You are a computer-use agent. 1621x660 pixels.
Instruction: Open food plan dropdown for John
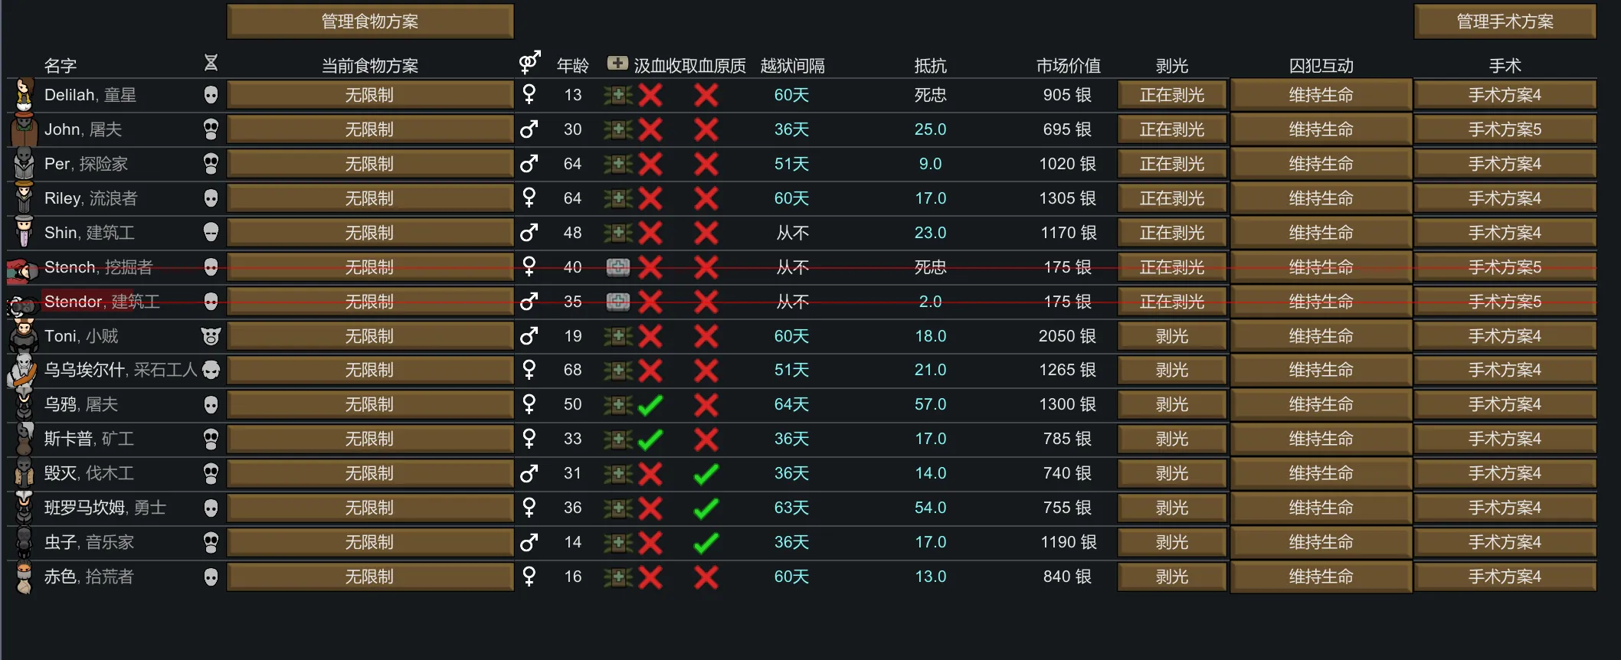click(370, 129)
